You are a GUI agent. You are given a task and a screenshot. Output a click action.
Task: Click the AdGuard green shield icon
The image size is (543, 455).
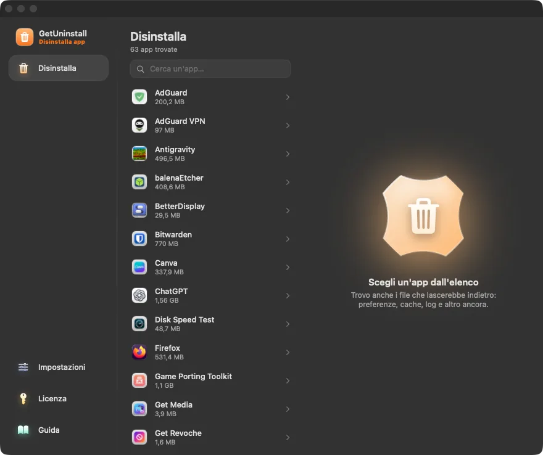click(139, 97)
